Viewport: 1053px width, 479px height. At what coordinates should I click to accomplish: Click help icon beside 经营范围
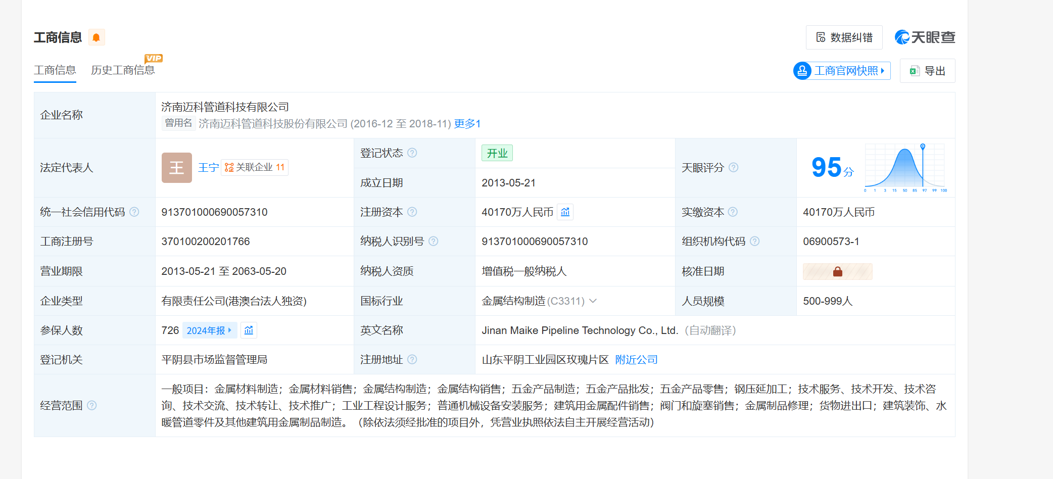[92, 405]
